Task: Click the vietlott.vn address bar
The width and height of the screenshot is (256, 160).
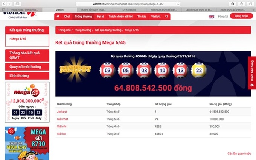Action: click(128, 4)
